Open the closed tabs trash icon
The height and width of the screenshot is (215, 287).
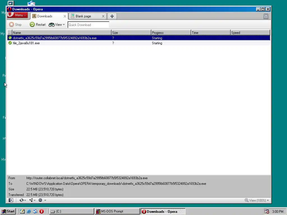click(x=266, y=17)
